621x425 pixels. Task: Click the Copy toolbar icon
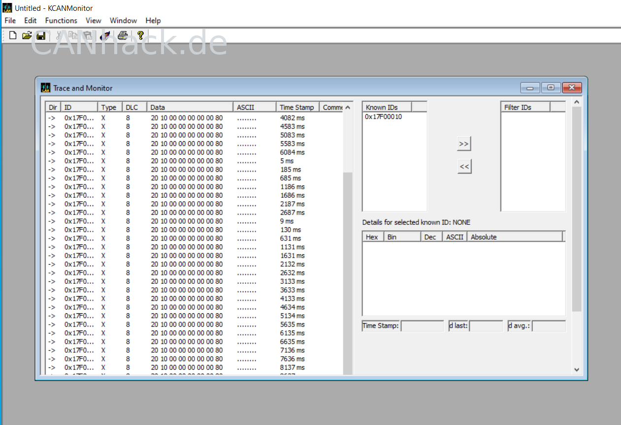pos(73,35)
